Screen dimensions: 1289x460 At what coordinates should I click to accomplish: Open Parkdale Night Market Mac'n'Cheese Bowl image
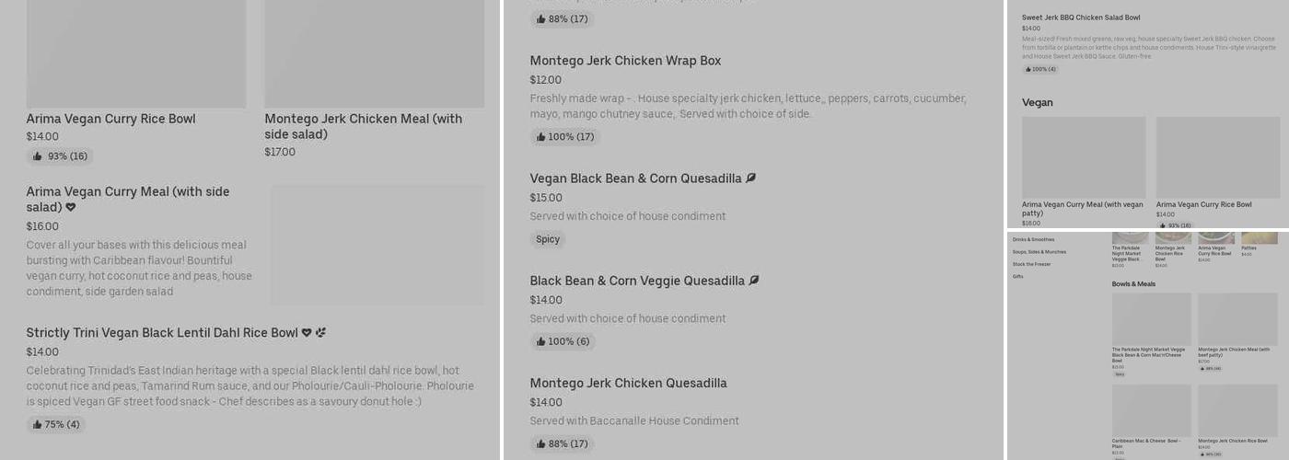[x=1151, y=318]
